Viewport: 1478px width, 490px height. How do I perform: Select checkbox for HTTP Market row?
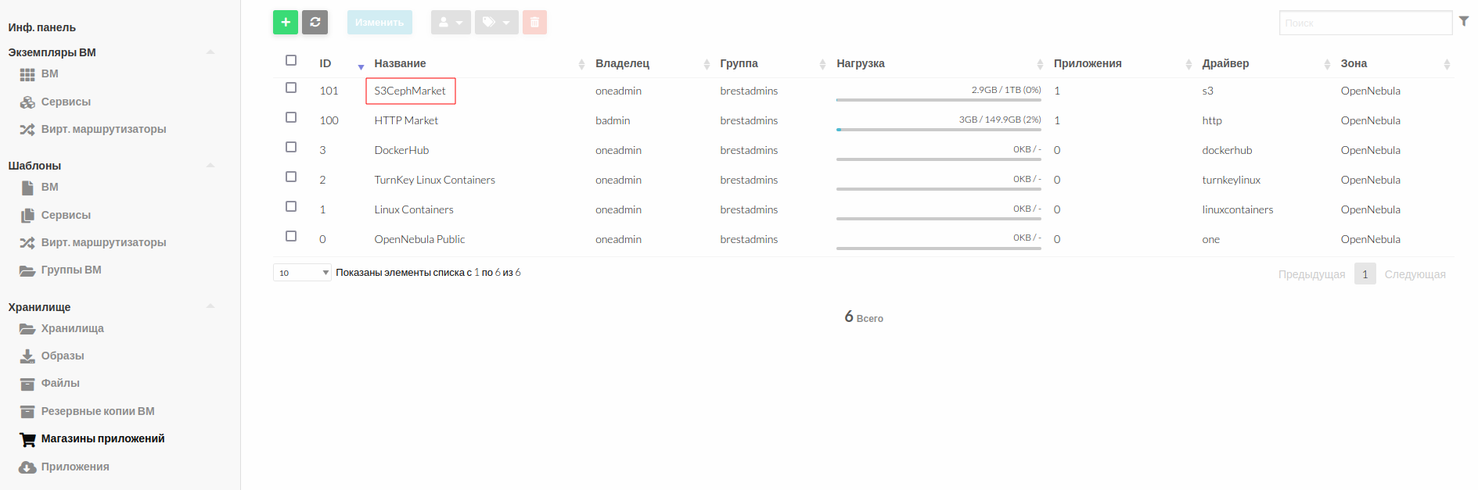(291, 117)
